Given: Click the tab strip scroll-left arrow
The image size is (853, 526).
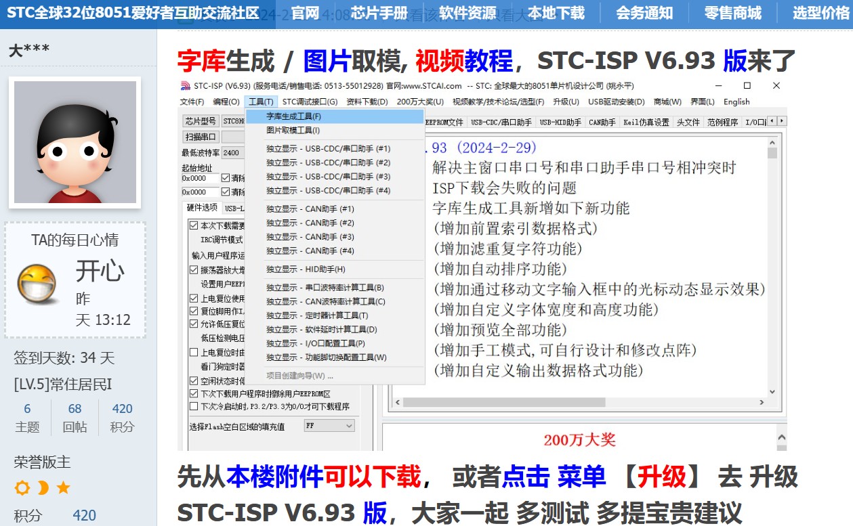Looking at the screenshot, I should coord(773,121).
